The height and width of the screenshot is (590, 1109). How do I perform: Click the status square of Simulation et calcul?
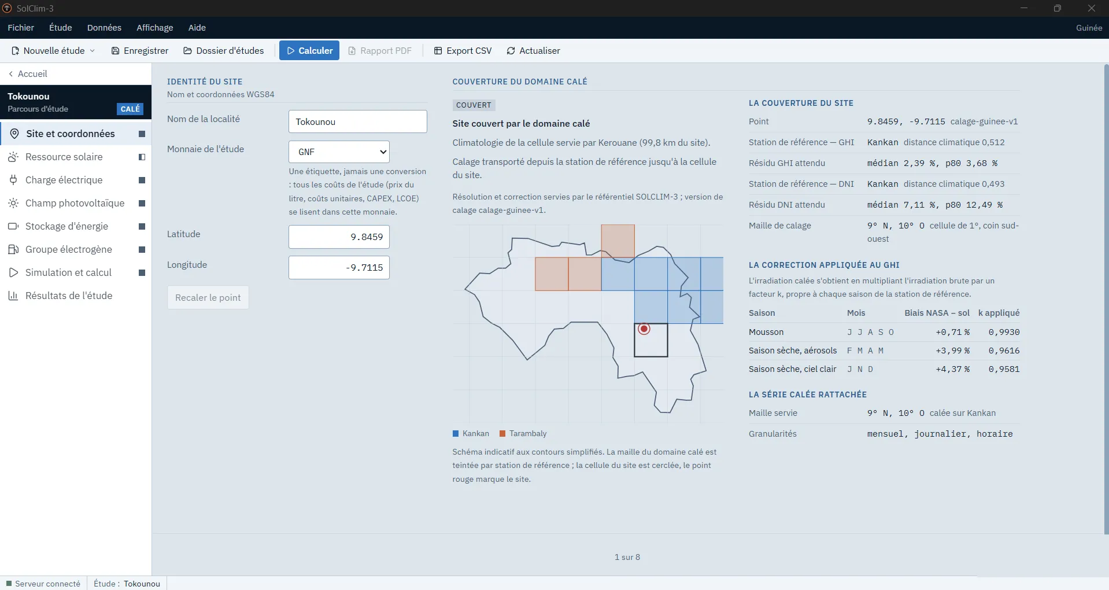[142, 273]
